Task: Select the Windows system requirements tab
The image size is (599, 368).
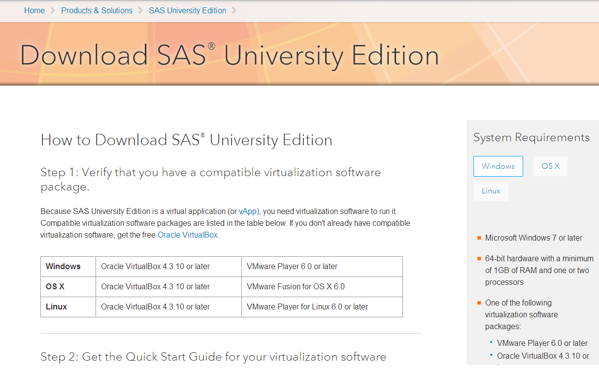Action: pos(498,166)
